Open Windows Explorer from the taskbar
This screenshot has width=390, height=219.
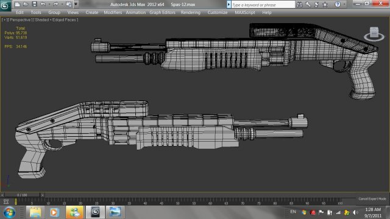[35, 212]
